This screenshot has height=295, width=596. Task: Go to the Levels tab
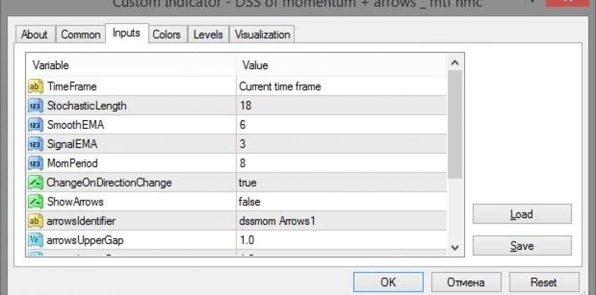(x=208, y=34)
